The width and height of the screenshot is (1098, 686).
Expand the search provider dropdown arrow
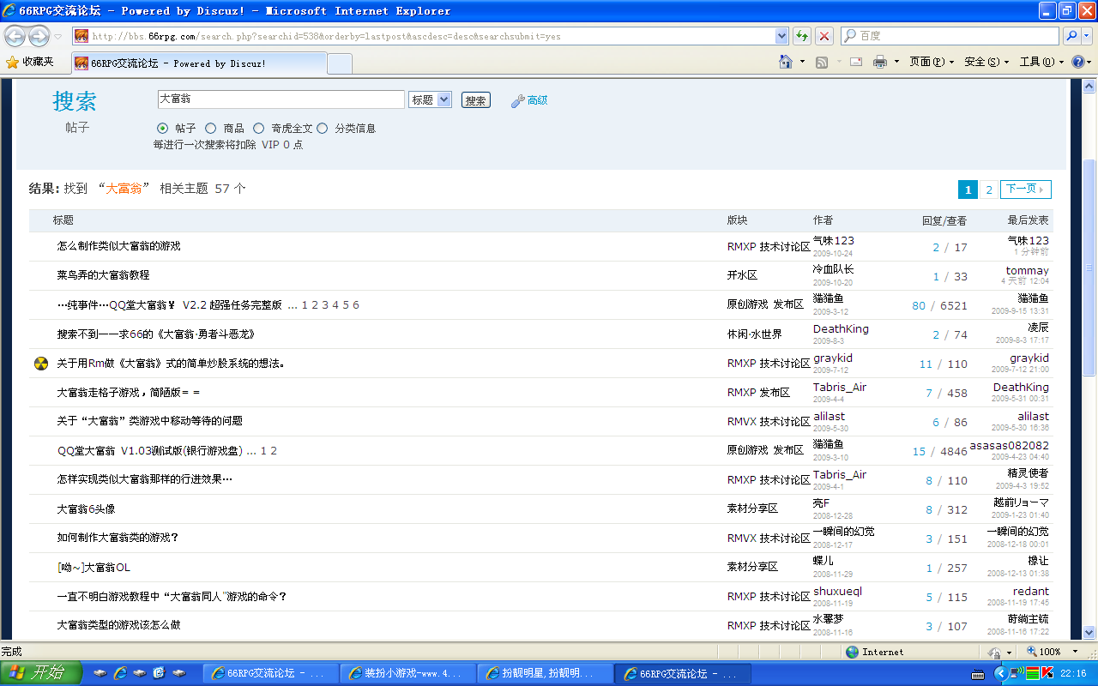coord(1088,36)
